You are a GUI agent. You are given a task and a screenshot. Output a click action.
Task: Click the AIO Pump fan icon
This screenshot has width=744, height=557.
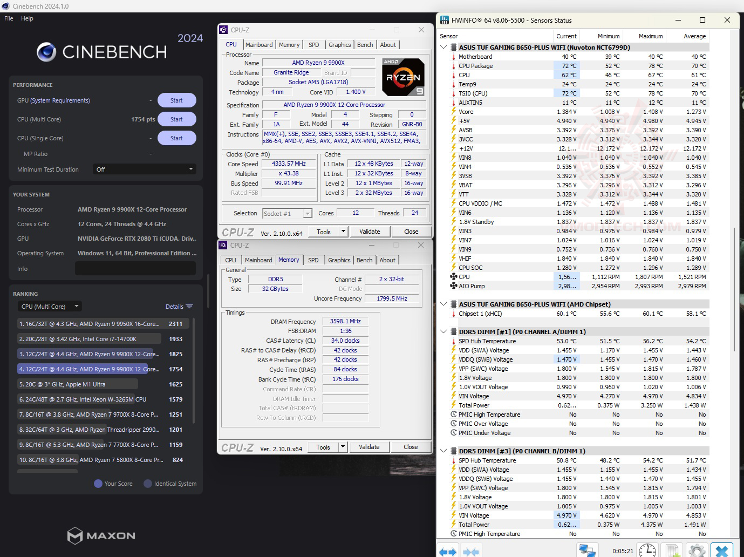click(453, 286)
